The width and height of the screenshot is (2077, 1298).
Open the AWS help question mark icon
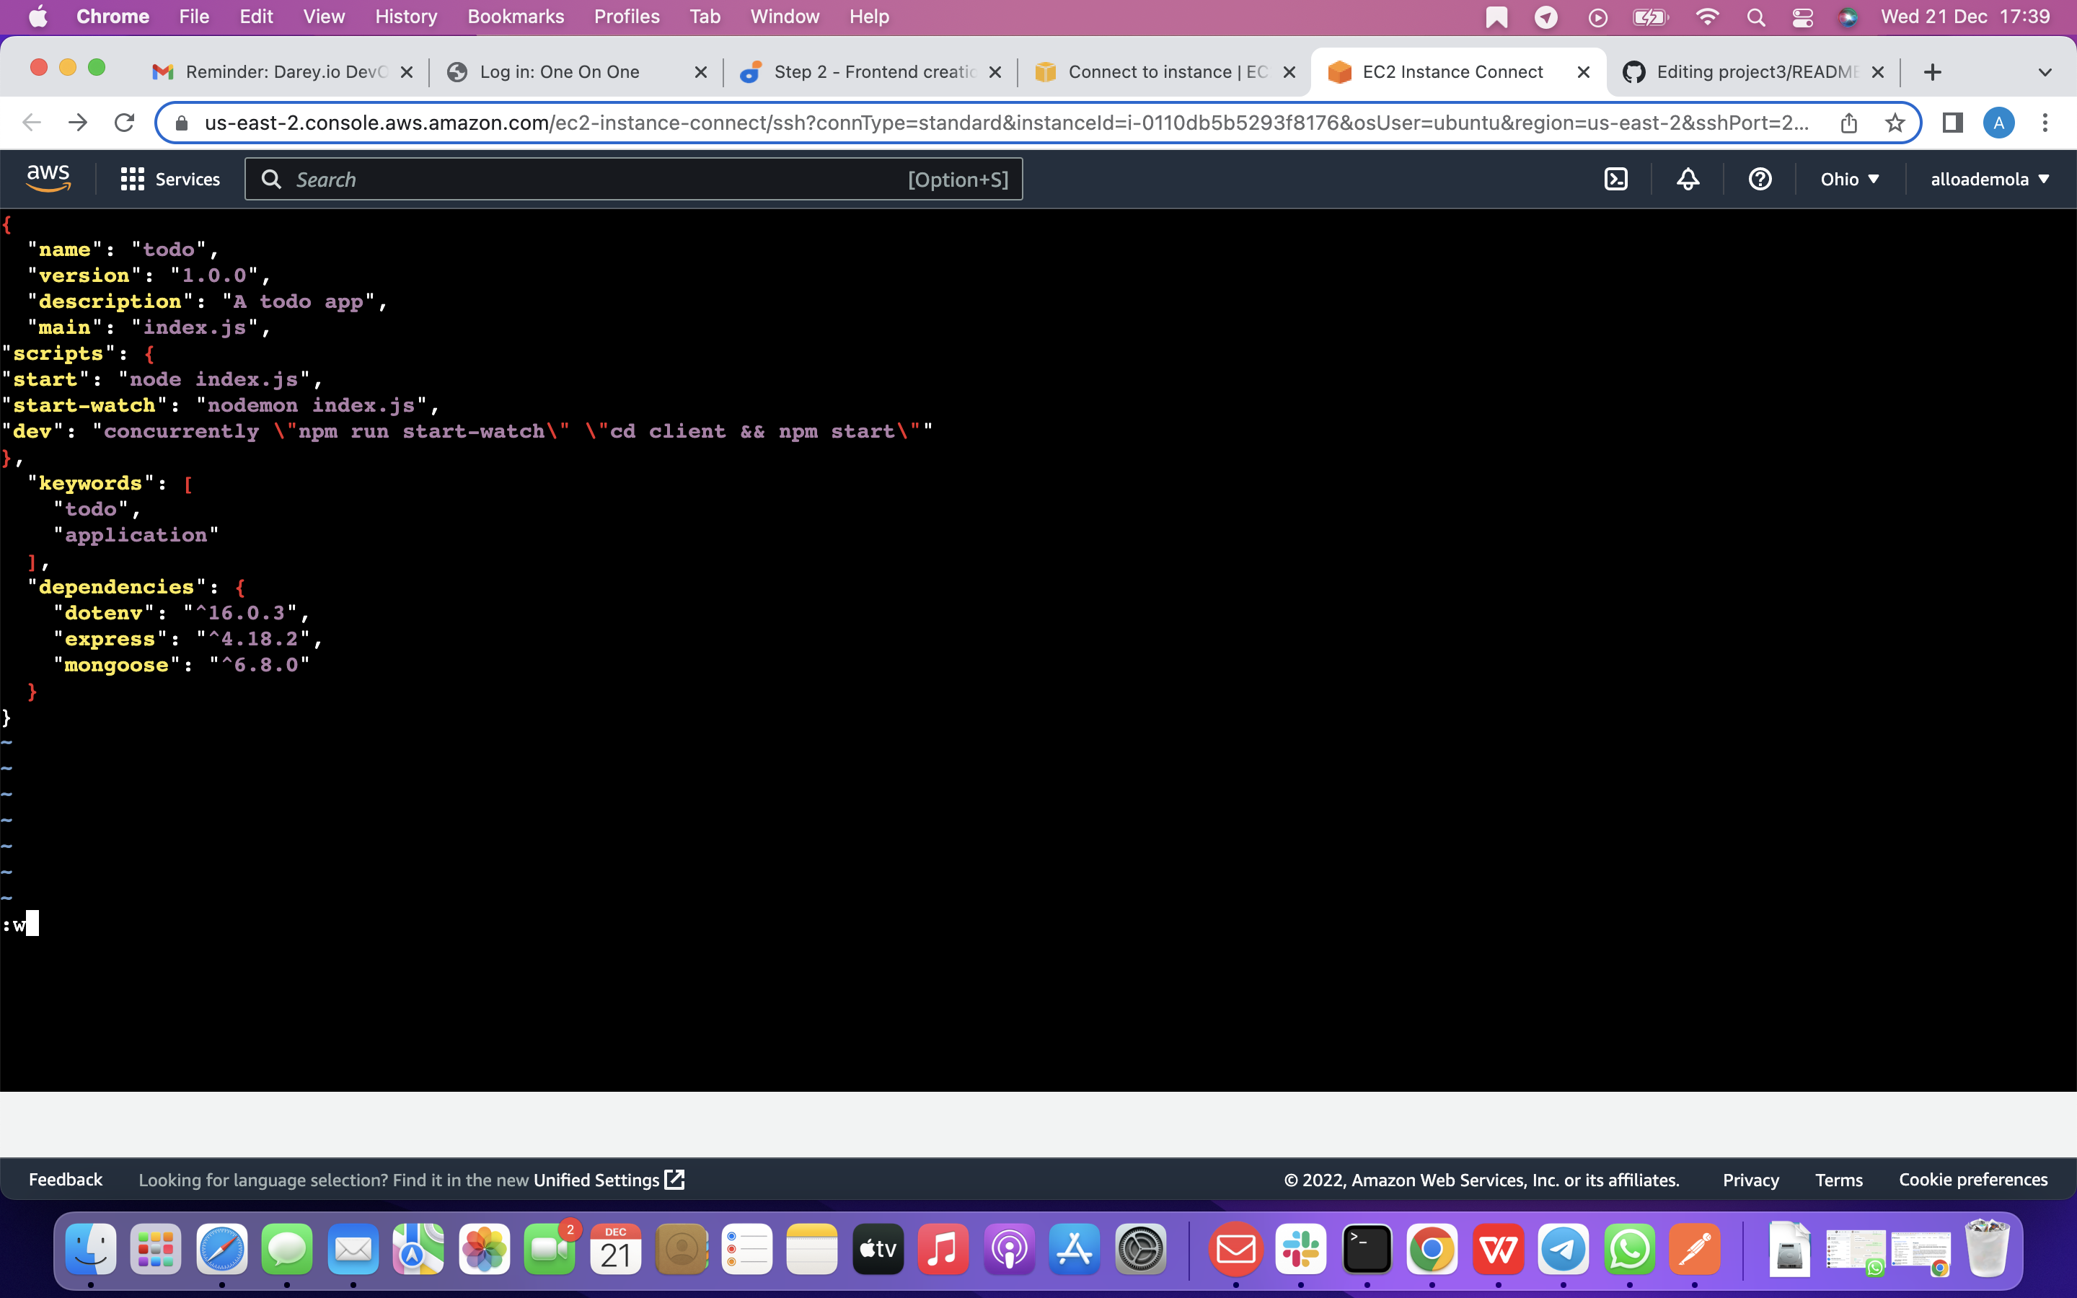point(1760,179)
